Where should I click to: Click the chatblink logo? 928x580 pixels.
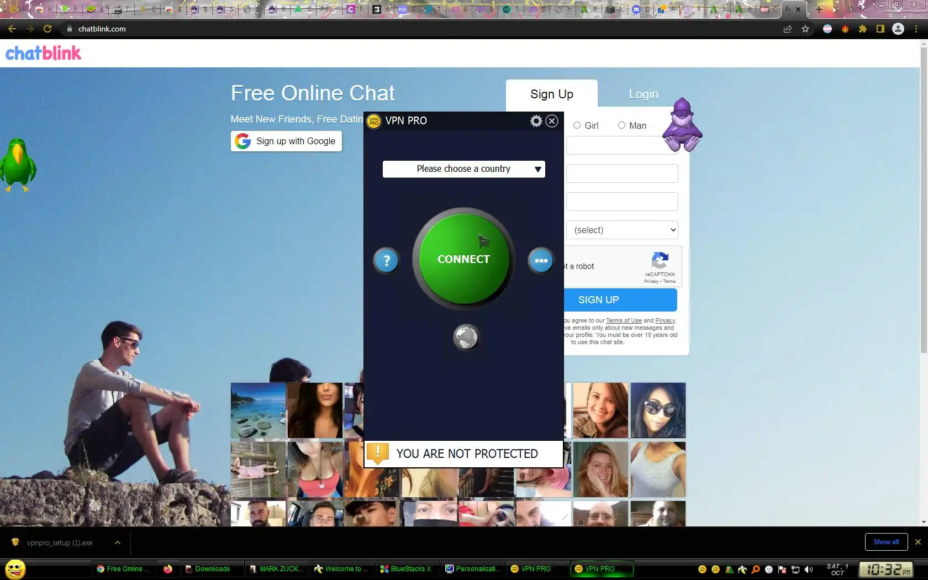click(43, 53)
